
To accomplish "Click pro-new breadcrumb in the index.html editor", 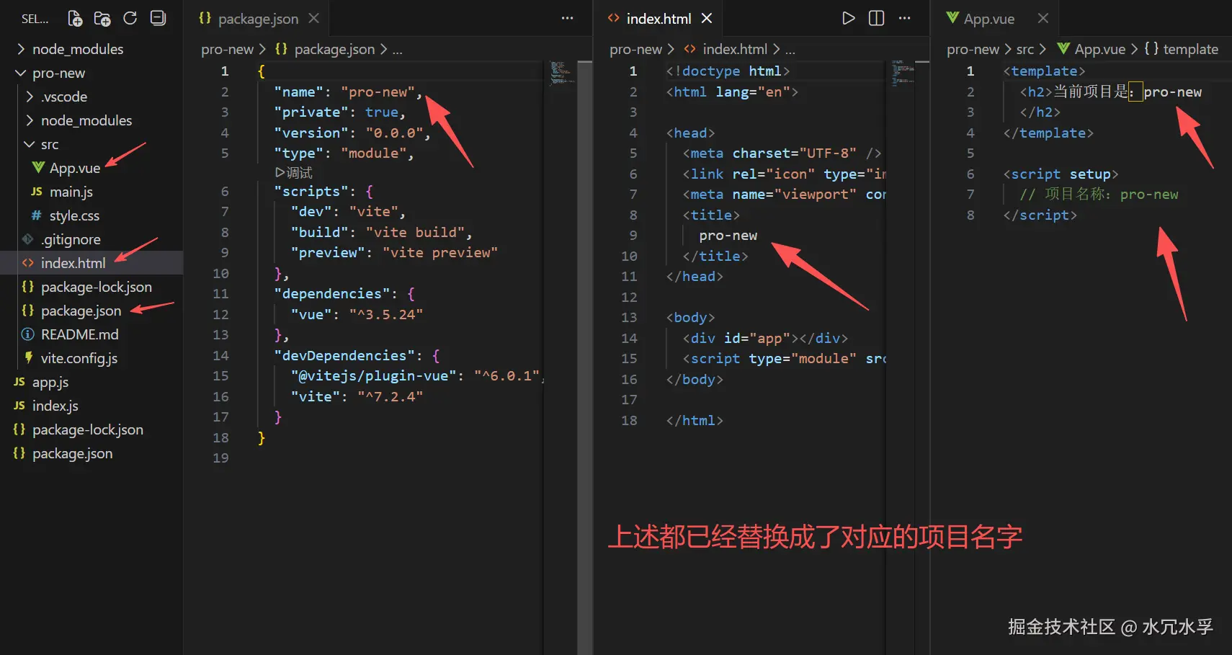I will 635,49.
